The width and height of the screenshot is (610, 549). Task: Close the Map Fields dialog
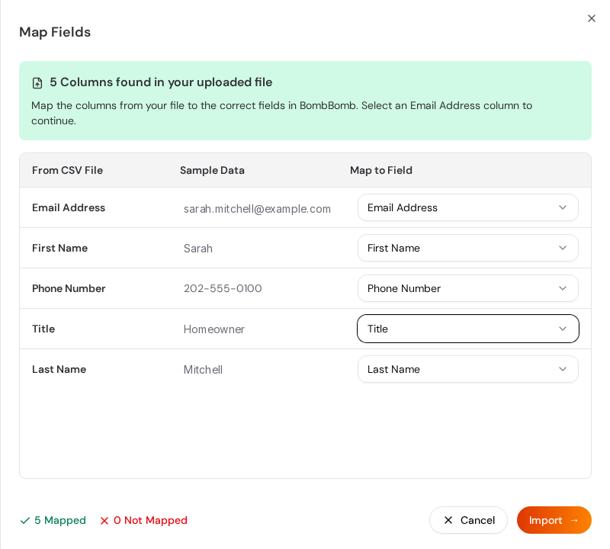[592, 18]
